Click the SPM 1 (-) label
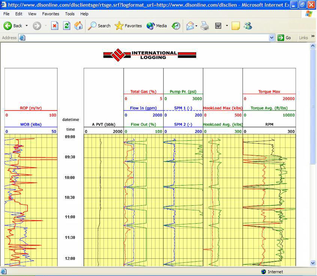317x276 pixels. point(183,108)
